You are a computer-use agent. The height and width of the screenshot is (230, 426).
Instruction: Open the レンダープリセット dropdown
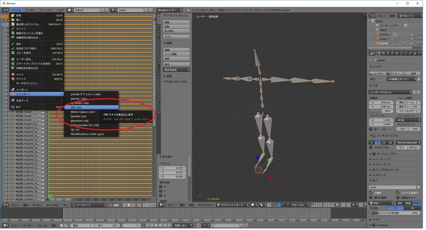(390, 92)
